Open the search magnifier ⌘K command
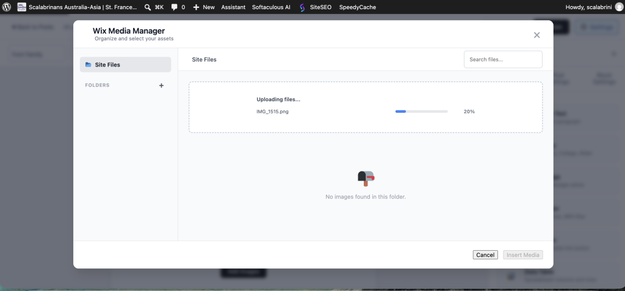The image size is (625, 291). (154, 7)
